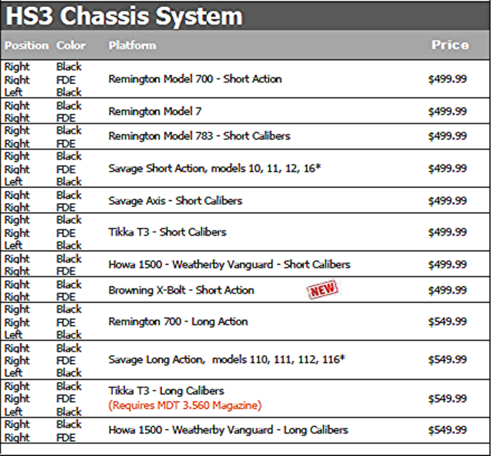Click Left position in Remington 700 Long Action row
This screenshot has width=491, height=456.
pyautogui.click(x=13, y=335)
